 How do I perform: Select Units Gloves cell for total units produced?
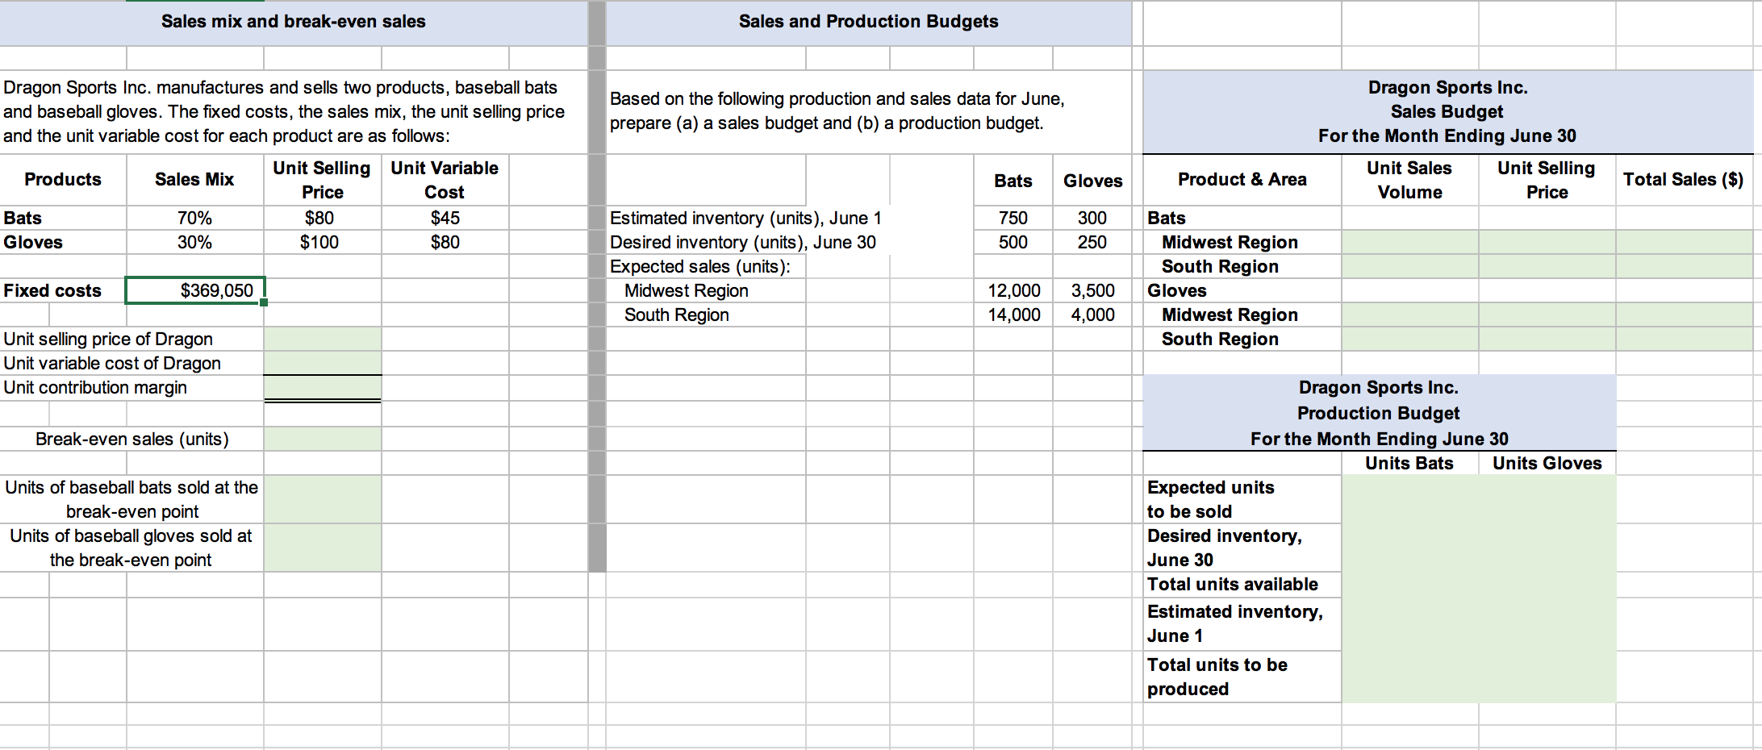pyautogui.click(x=1547, y=677)
